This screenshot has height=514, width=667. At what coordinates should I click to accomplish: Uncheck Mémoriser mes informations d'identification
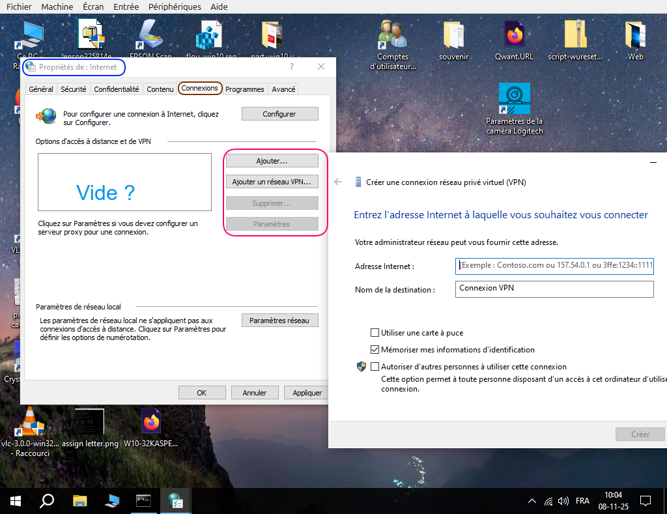(375, 350)
